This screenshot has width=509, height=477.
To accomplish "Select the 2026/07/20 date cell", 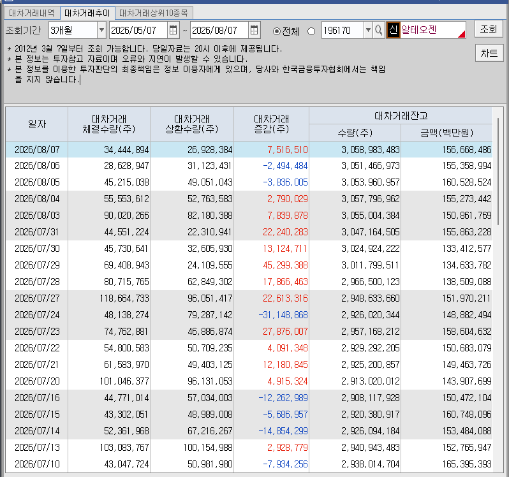I will (37, 381).
